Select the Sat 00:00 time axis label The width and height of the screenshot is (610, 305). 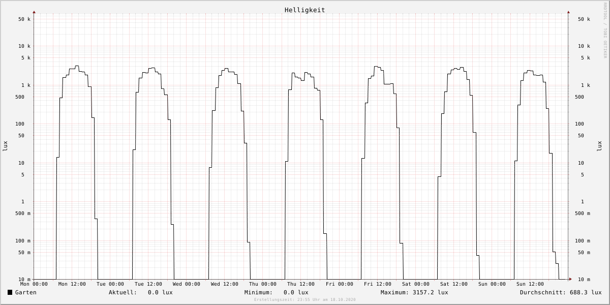[416, 284]
